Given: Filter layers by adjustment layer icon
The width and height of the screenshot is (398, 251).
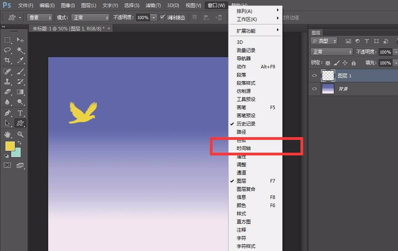Looking at the screenshot, I should pyautogui.click(x=358, y=41).
